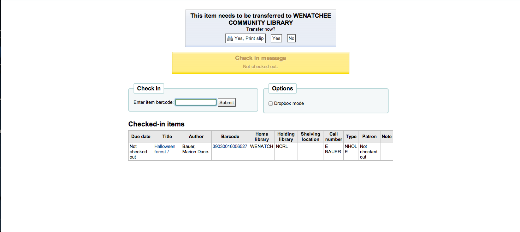The image size is (520, 232).
Task: Click the Check in message heading
Action: (261, 58)
